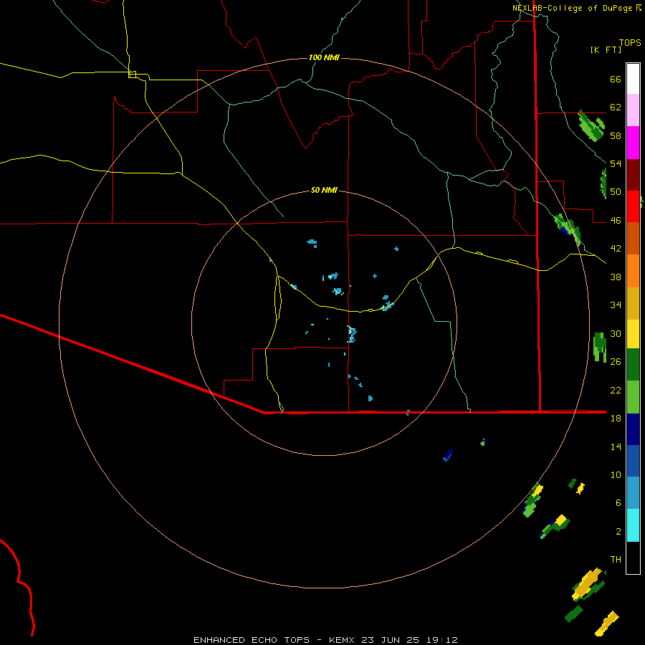Click the '22' legend value
The width and height of the screenshot is (645, 645).
616,390
